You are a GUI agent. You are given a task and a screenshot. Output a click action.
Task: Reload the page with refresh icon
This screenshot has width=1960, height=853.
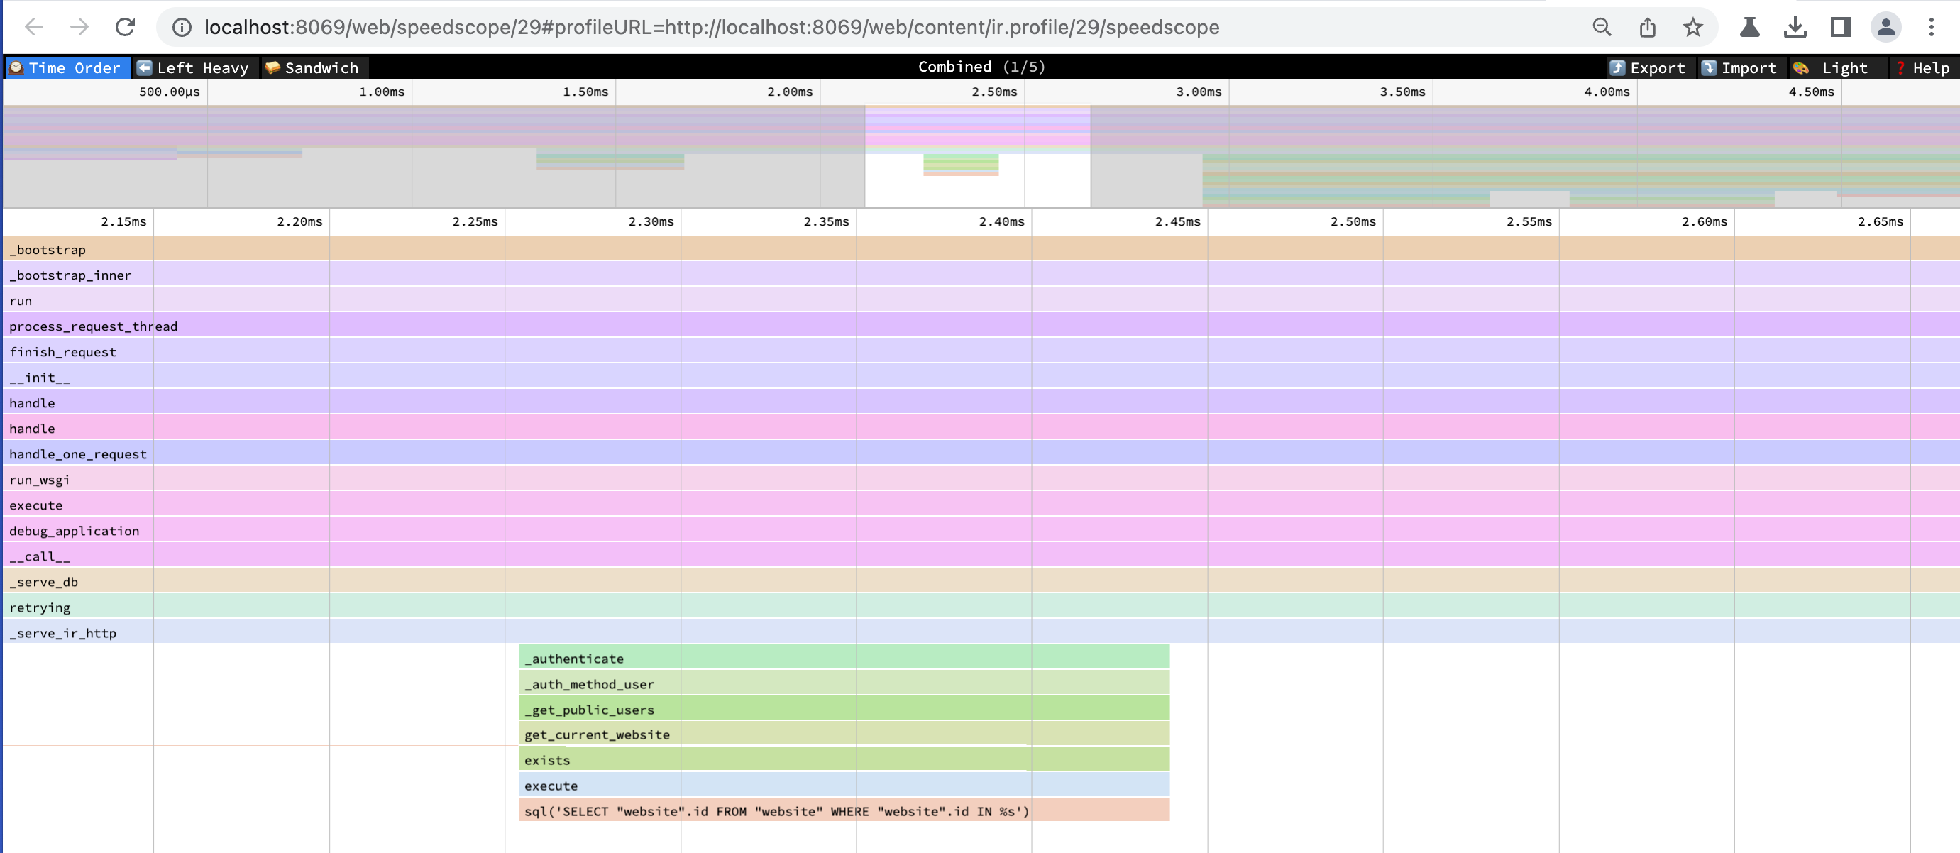point(125,28)
